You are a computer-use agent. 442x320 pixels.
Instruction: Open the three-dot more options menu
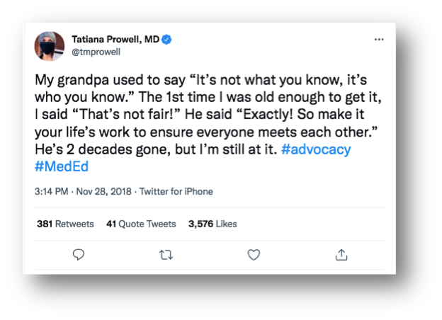(379, 40)
